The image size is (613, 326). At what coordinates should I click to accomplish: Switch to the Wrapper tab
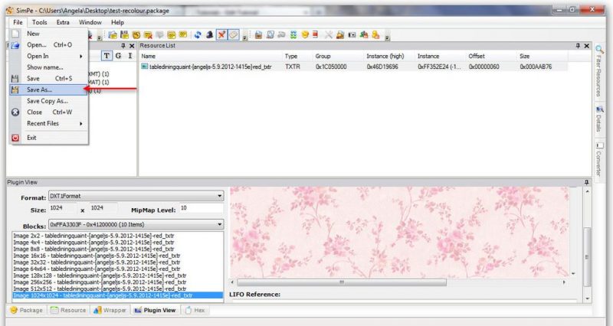(x=110, y=311)
